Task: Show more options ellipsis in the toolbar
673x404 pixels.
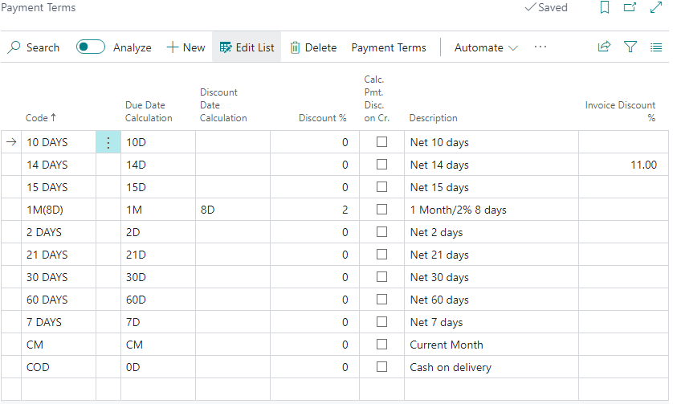Action: pos(540,47)
